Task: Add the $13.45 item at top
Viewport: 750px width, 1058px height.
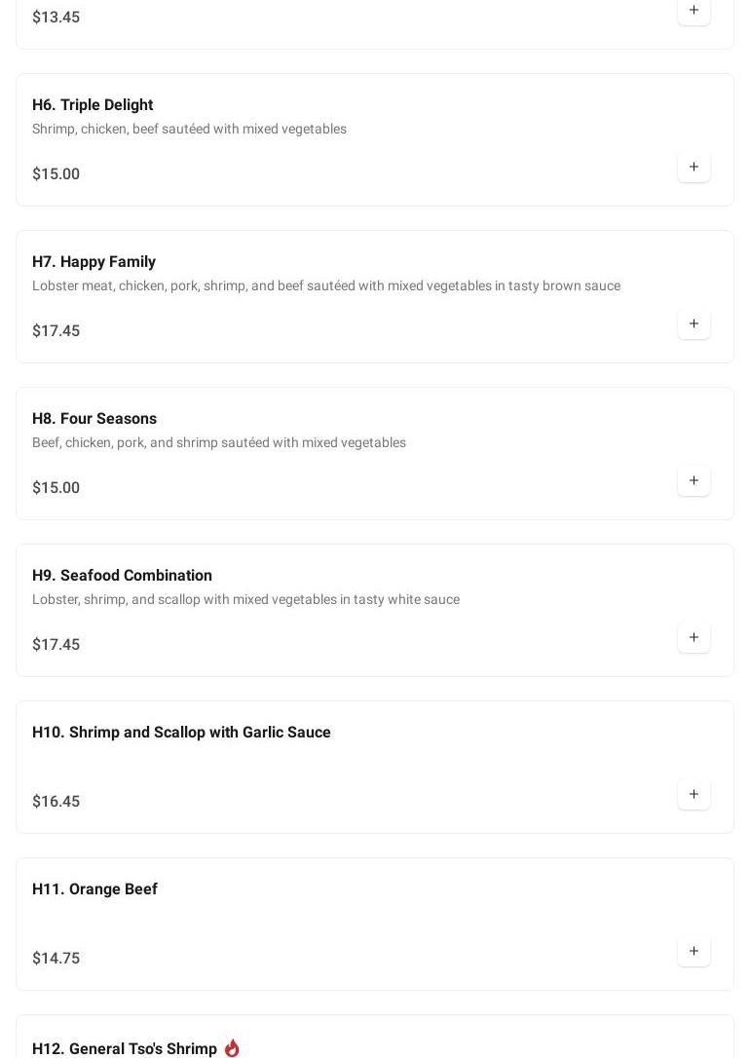Action: 694,11
